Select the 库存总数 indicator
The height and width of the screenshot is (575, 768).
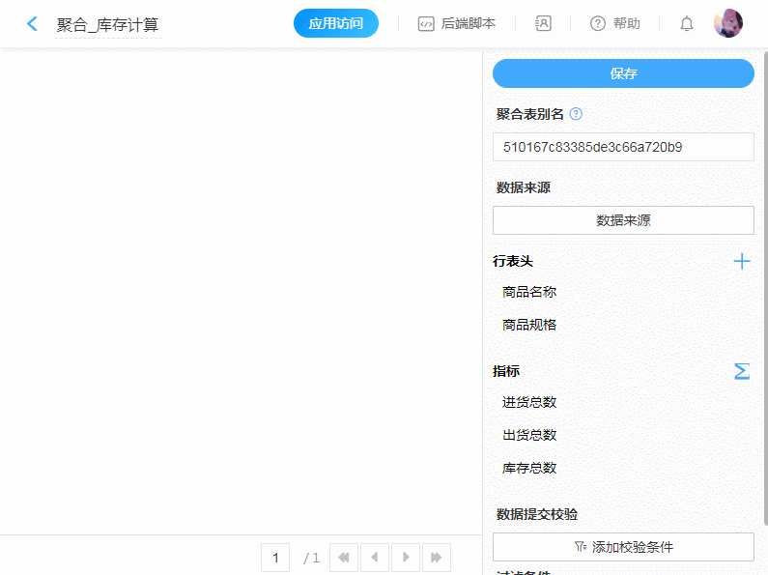(x=529, y=468)
